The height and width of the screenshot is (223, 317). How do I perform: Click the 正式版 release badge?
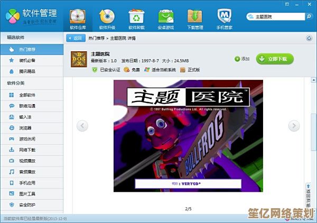pyautogui.click(x=190, y=70)
